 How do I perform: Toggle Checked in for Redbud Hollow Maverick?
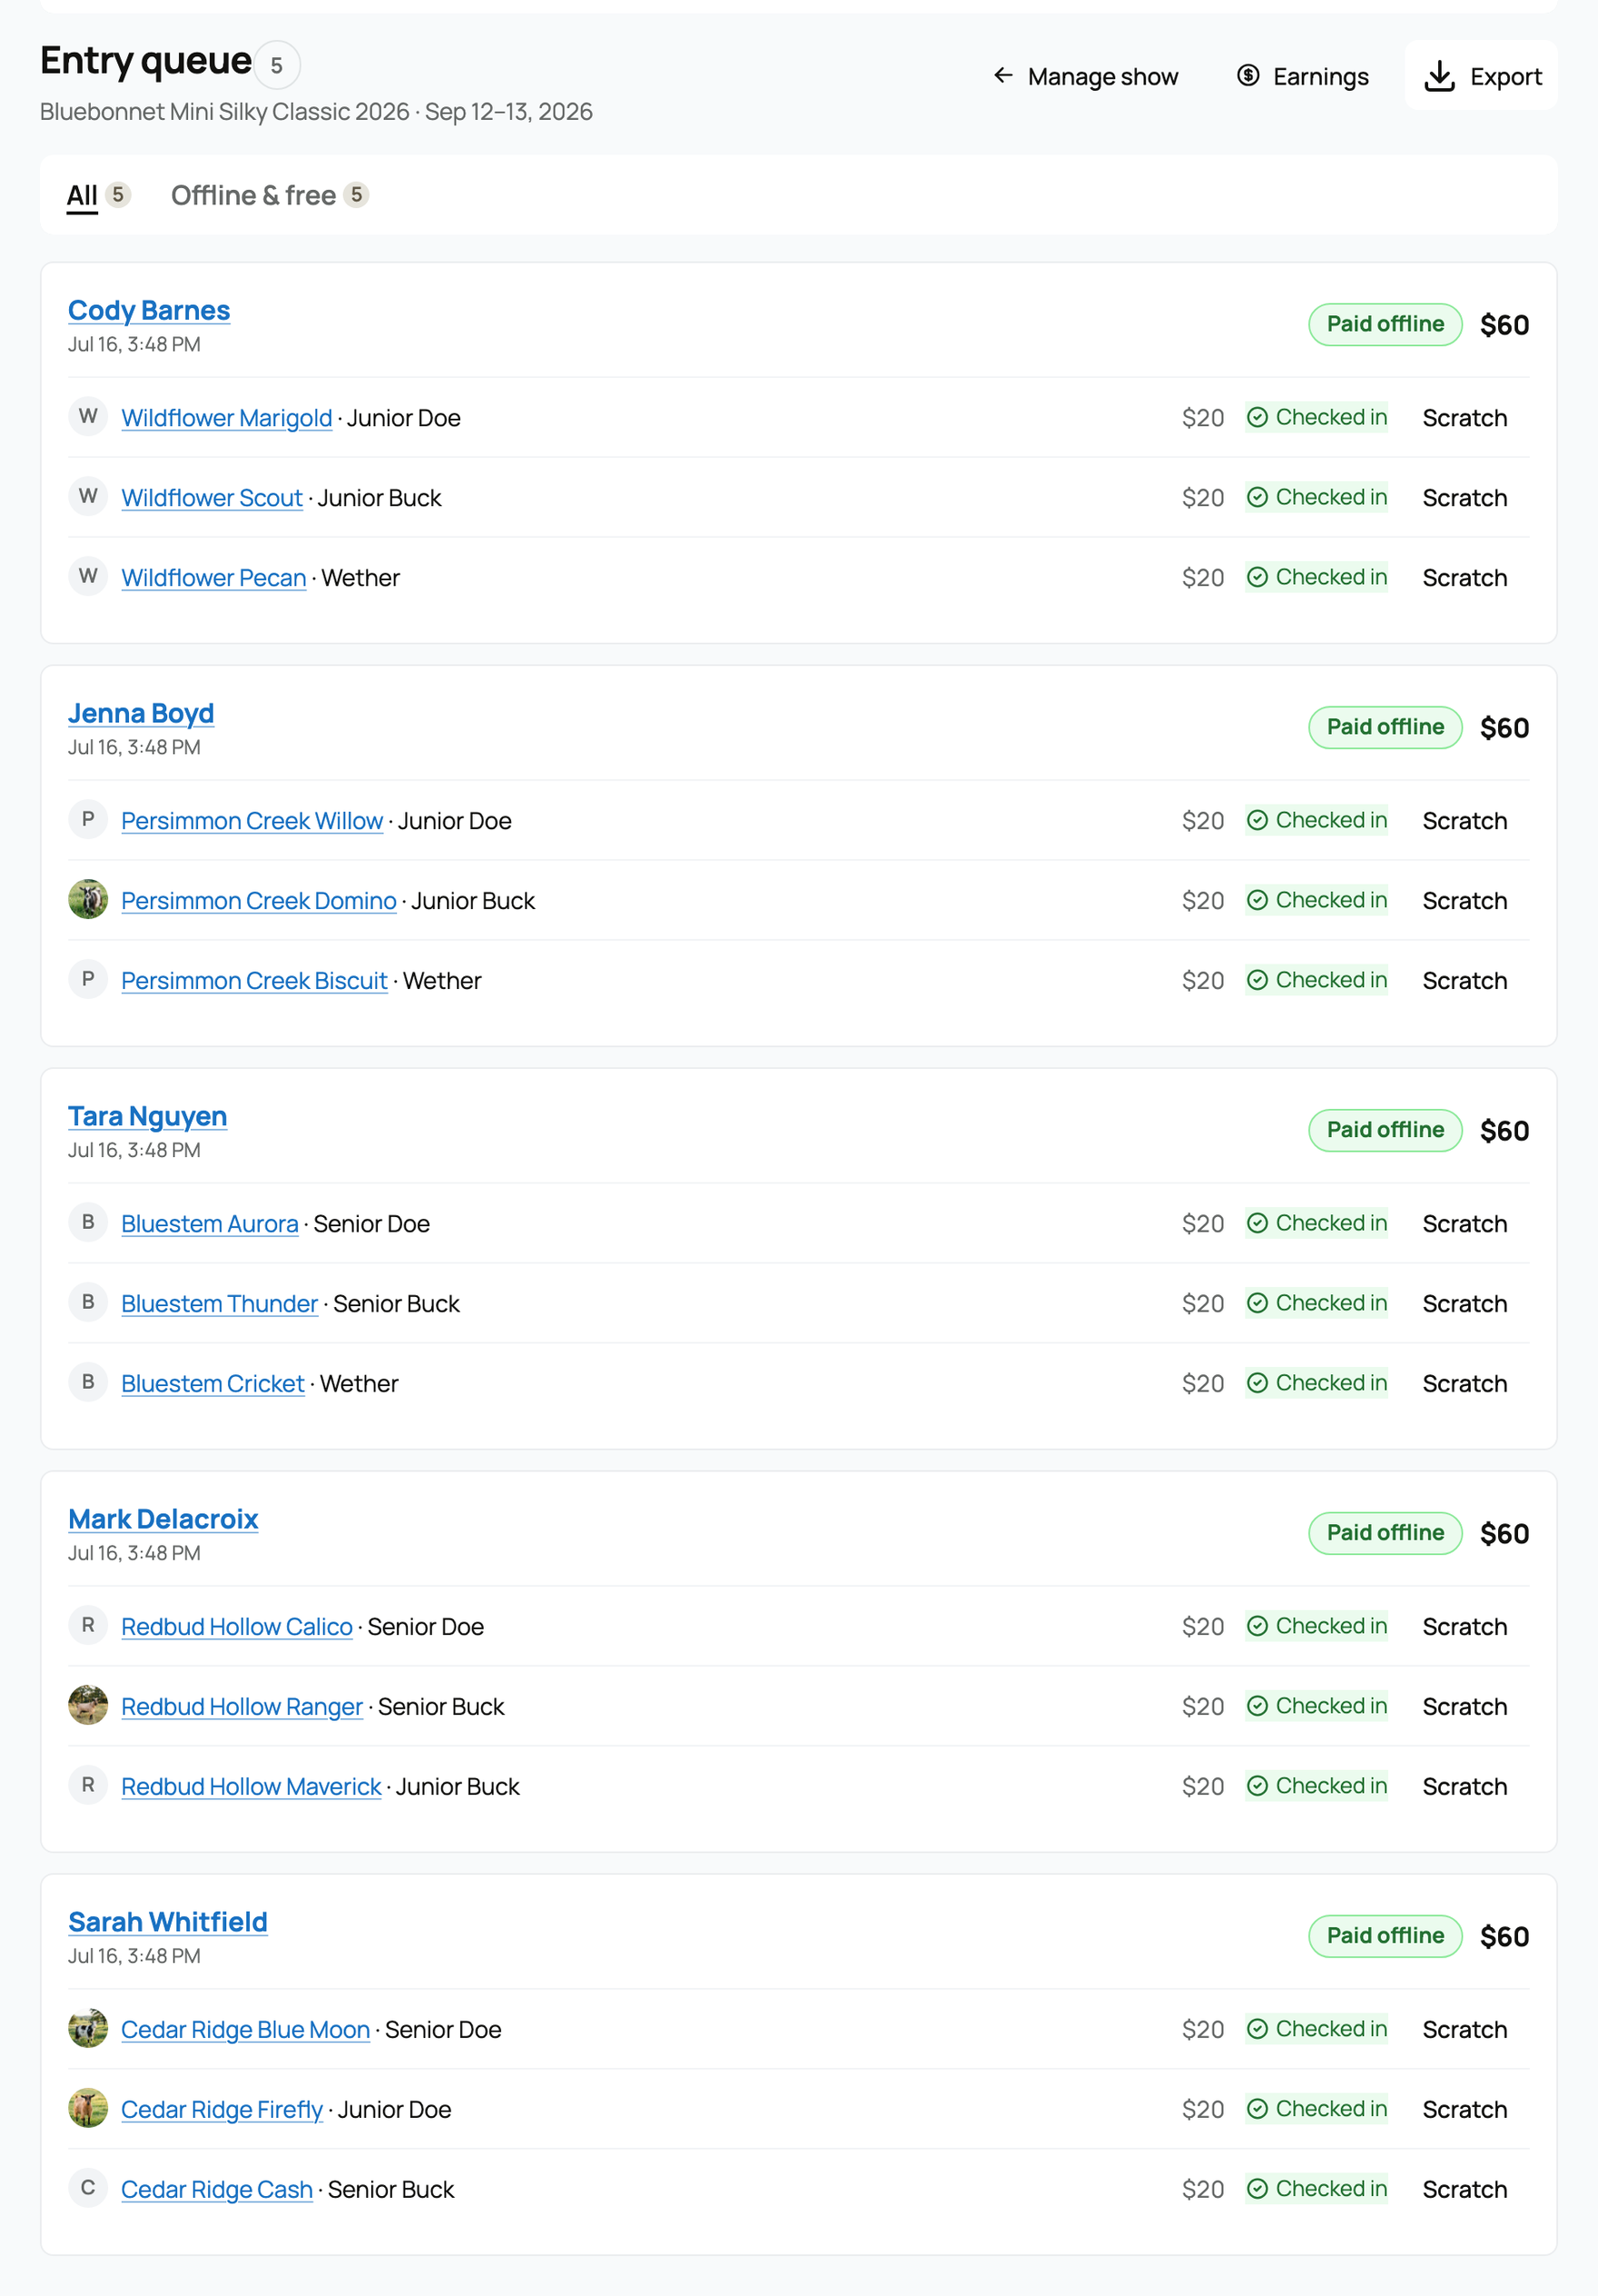click(x=1316, y=1786)
